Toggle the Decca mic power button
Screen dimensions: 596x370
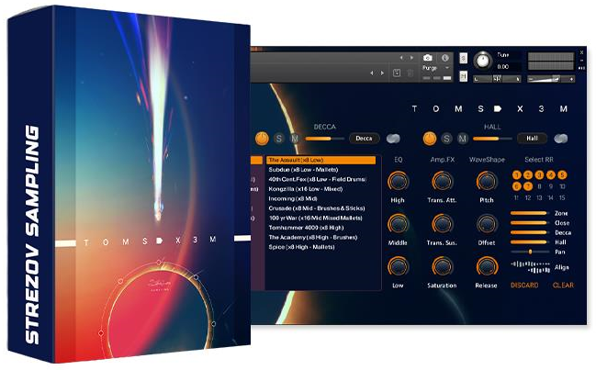coord(262,139)
